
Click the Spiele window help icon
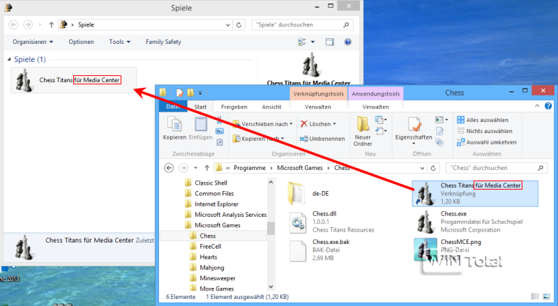(x=347, y=42)
